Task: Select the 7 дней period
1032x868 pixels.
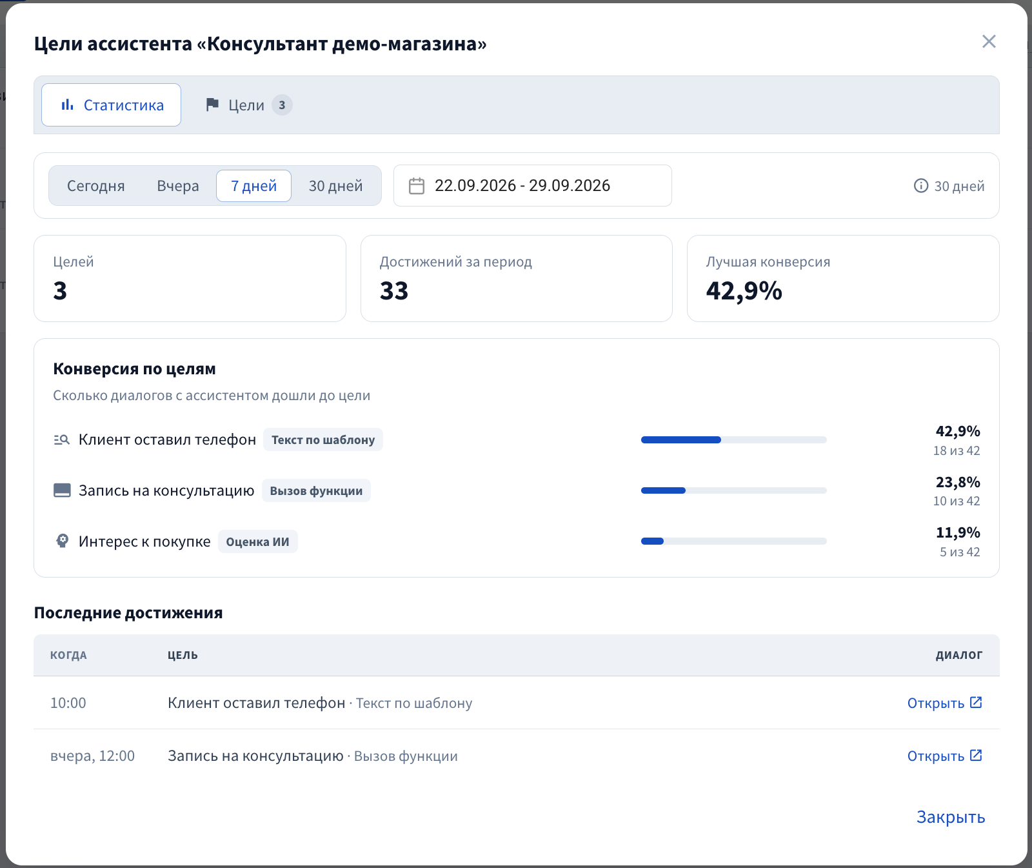Action: pyautogui.click(x=253, y=186)
